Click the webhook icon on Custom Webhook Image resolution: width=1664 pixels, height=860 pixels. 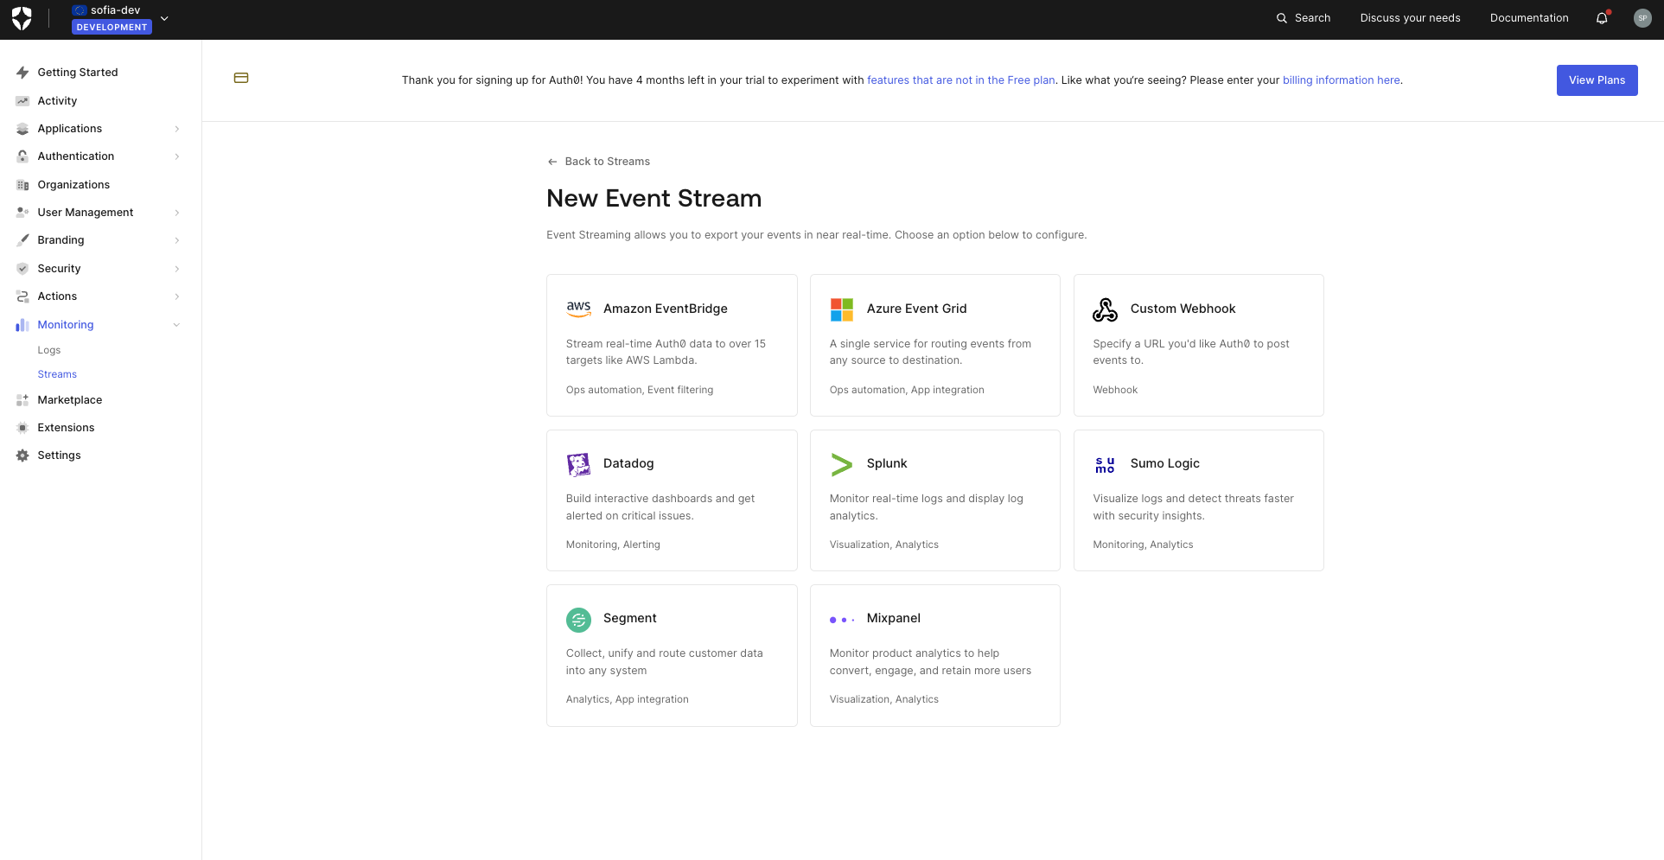point(1105,309)
